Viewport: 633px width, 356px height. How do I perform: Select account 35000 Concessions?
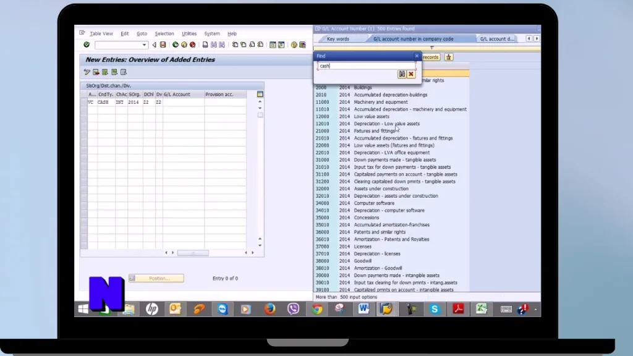[347, 218]
